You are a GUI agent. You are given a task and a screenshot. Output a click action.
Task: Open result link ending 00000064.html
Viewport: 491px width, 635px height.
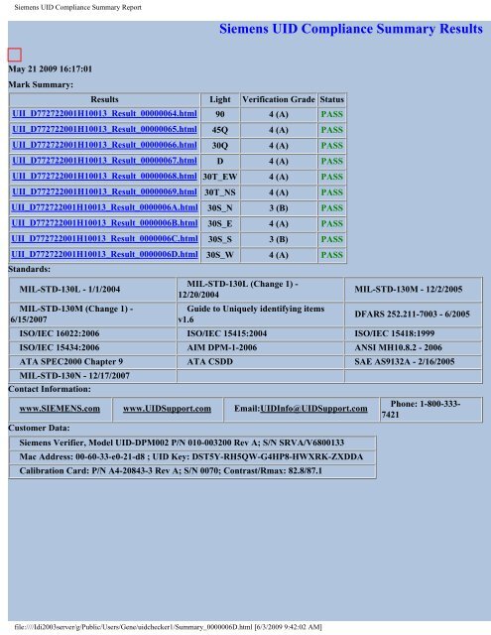coord(104,114)
